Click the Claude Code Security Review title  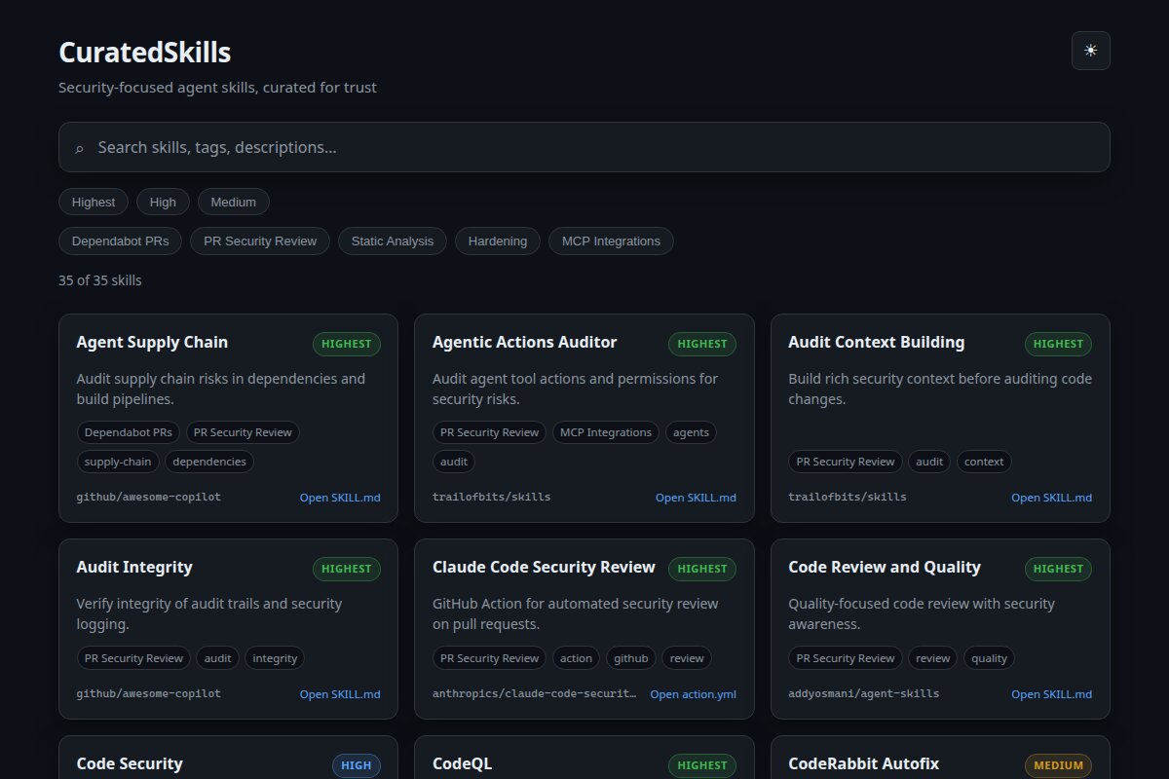point(544,568)
